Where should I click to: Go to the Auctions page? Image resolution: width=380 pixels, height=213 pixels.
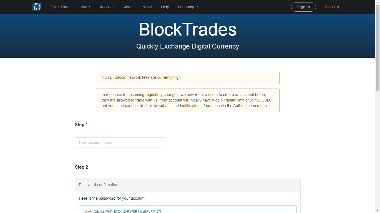pyautogui.click(x=107, y=7)
